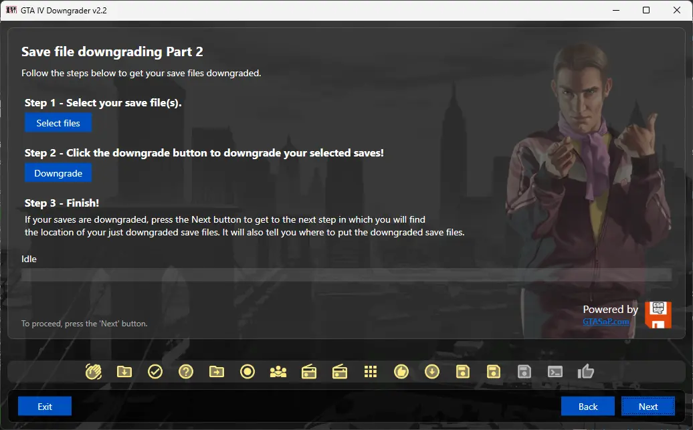This screenshot has width=693, height=430.
Task: Click the Downgrade button
Action: point(58,173)
